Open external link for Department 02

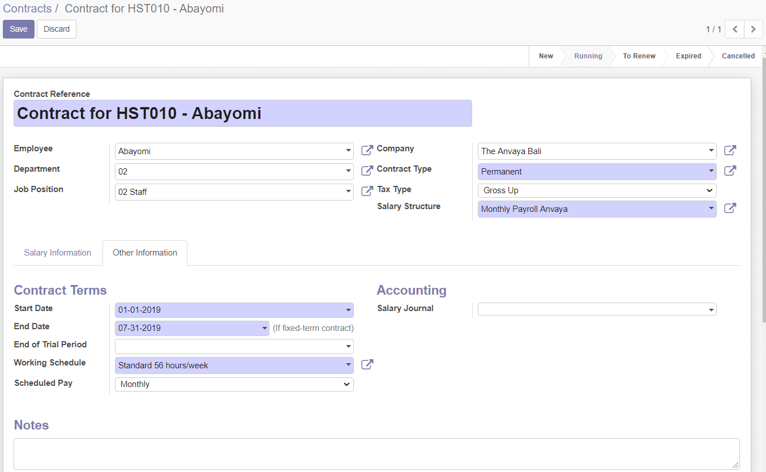[x=367, y=171]
